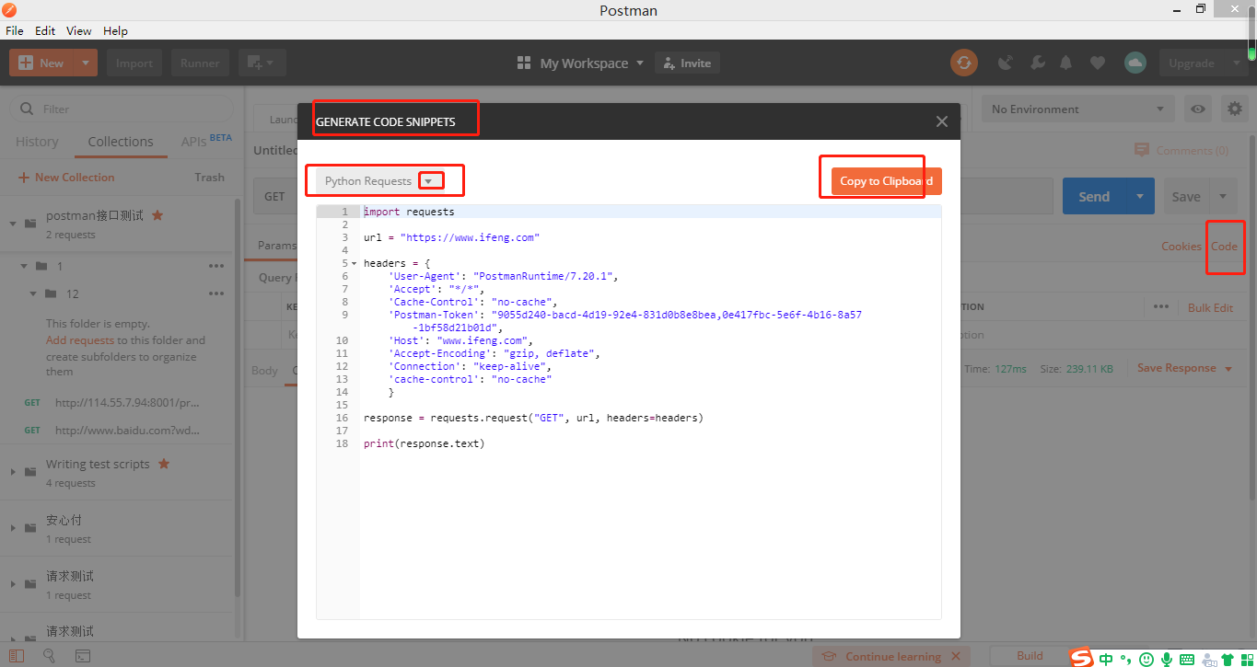Open the Trash link
1257x667 pixels.
tap(209, 178)
